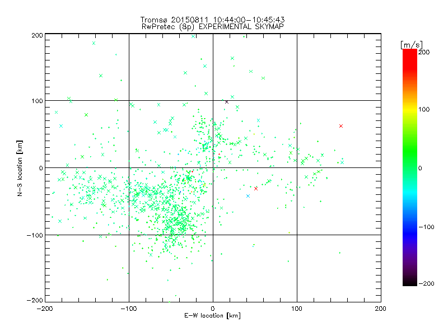Click the N-S axis '200' tick label
448x336 pixels.
37,35
